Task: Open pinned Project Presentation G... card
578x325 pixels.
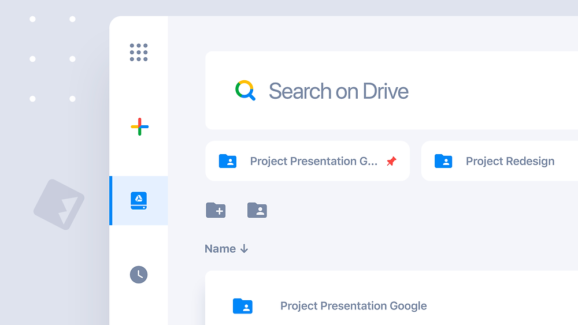Action: pos(307,161)
